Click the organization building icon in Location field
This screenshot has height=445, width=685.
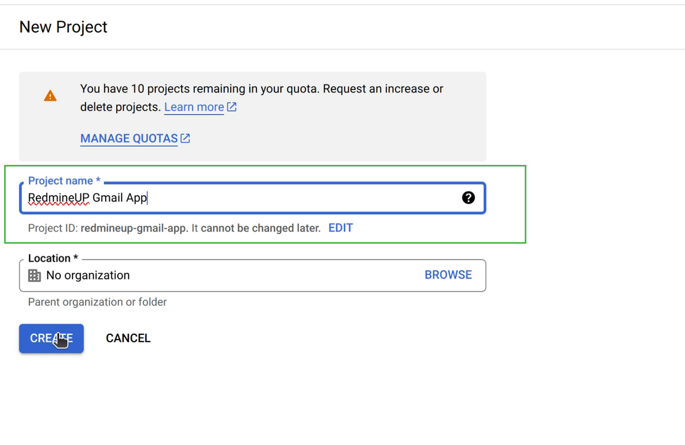point(34,275)
